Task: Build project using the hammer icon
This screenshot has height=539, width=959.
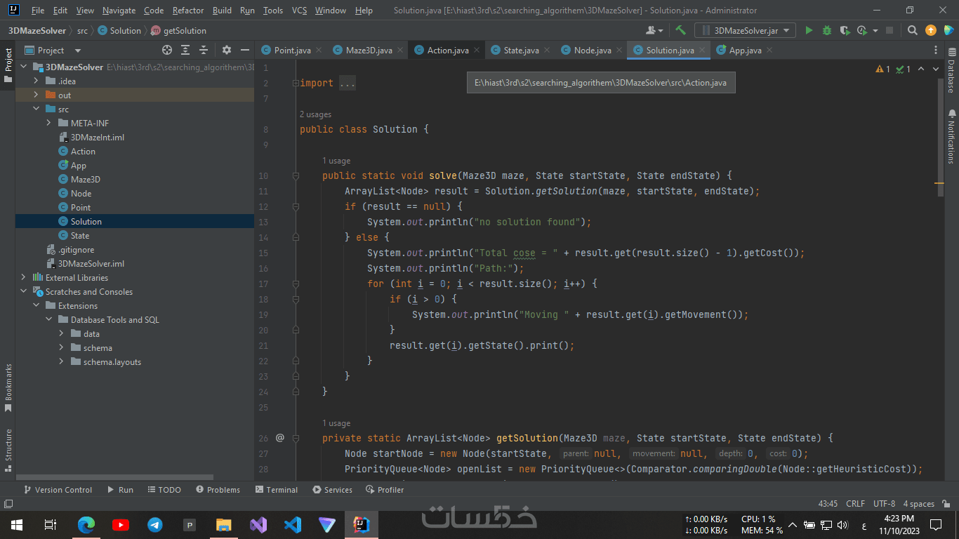Action: [x=680, y=30]
